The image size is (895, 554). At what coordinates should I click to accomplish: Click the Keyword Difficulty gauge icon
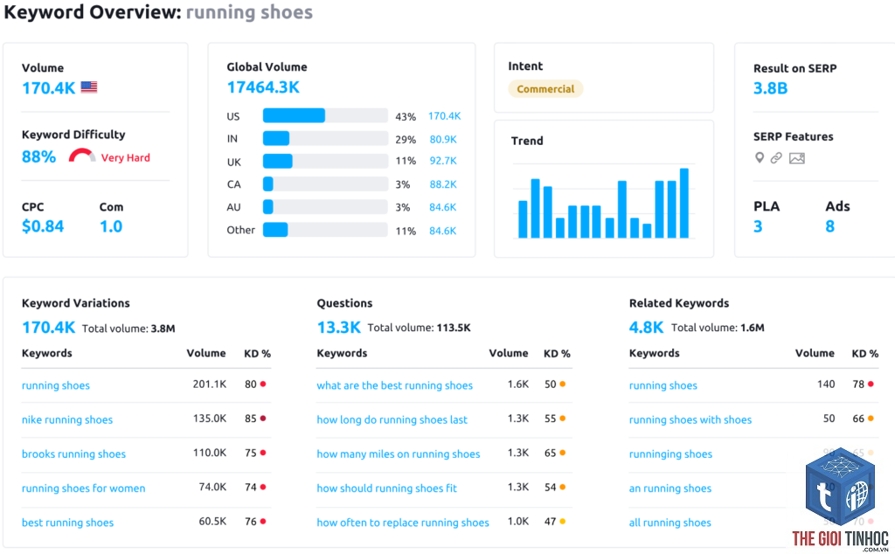point(82,156)
